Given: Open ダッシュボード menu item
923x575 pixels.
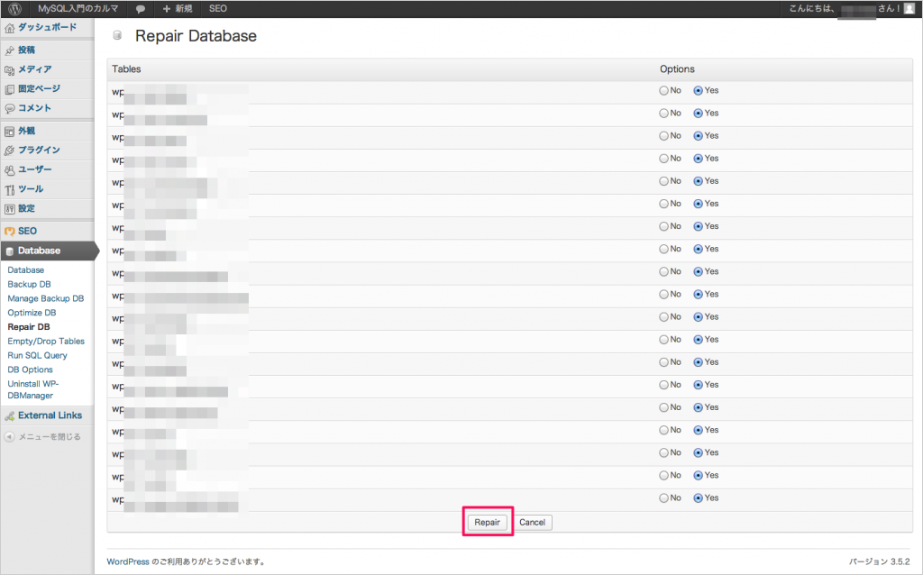Looking at the screenshot, I should point(47,27).
